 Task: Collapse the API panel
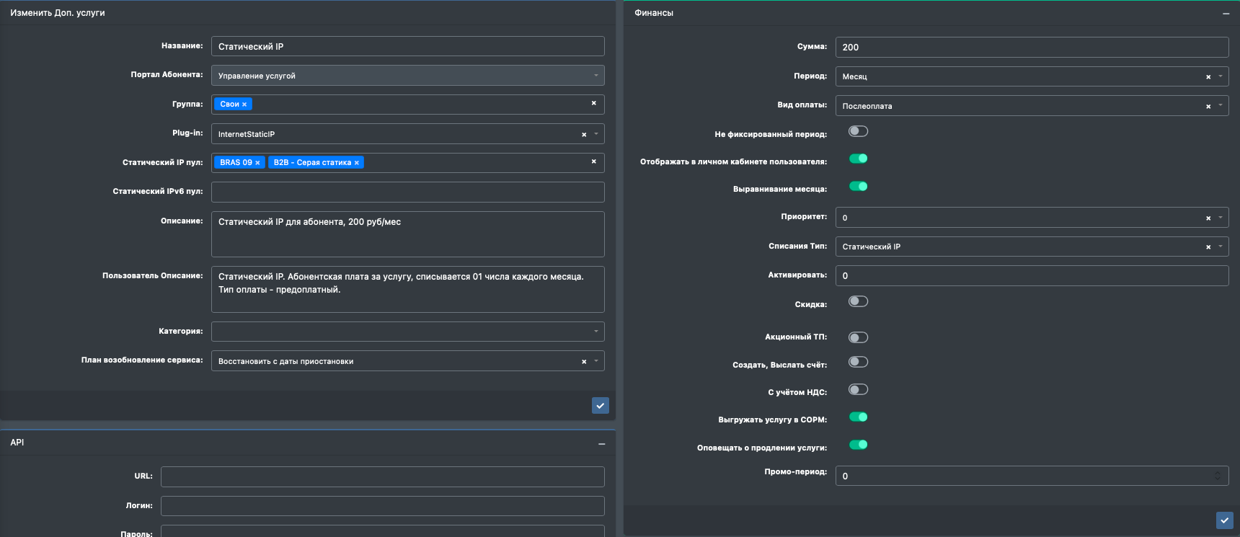(601, 444)
